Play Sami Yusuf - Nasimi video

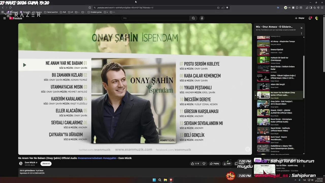[279, 139]
